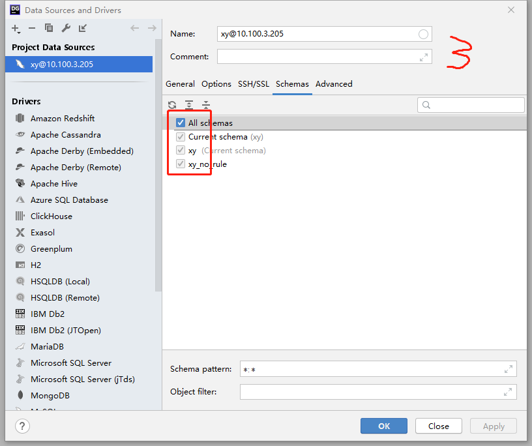Click the Name input field

(x=325, y=34)
